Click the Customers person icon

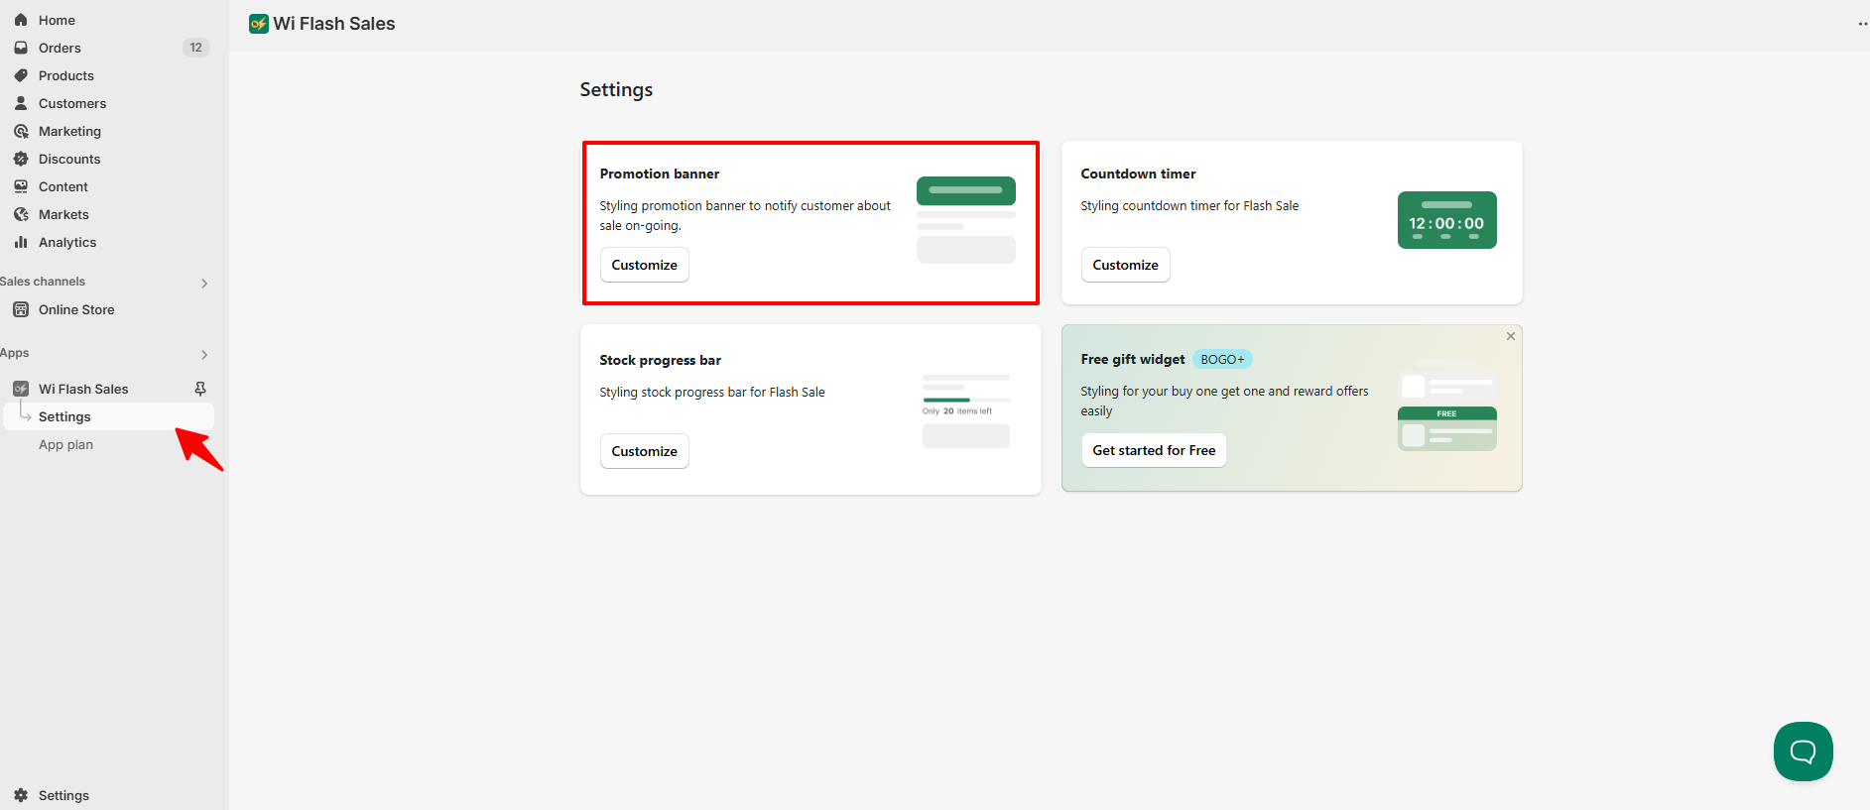click(x=21, y=103)
